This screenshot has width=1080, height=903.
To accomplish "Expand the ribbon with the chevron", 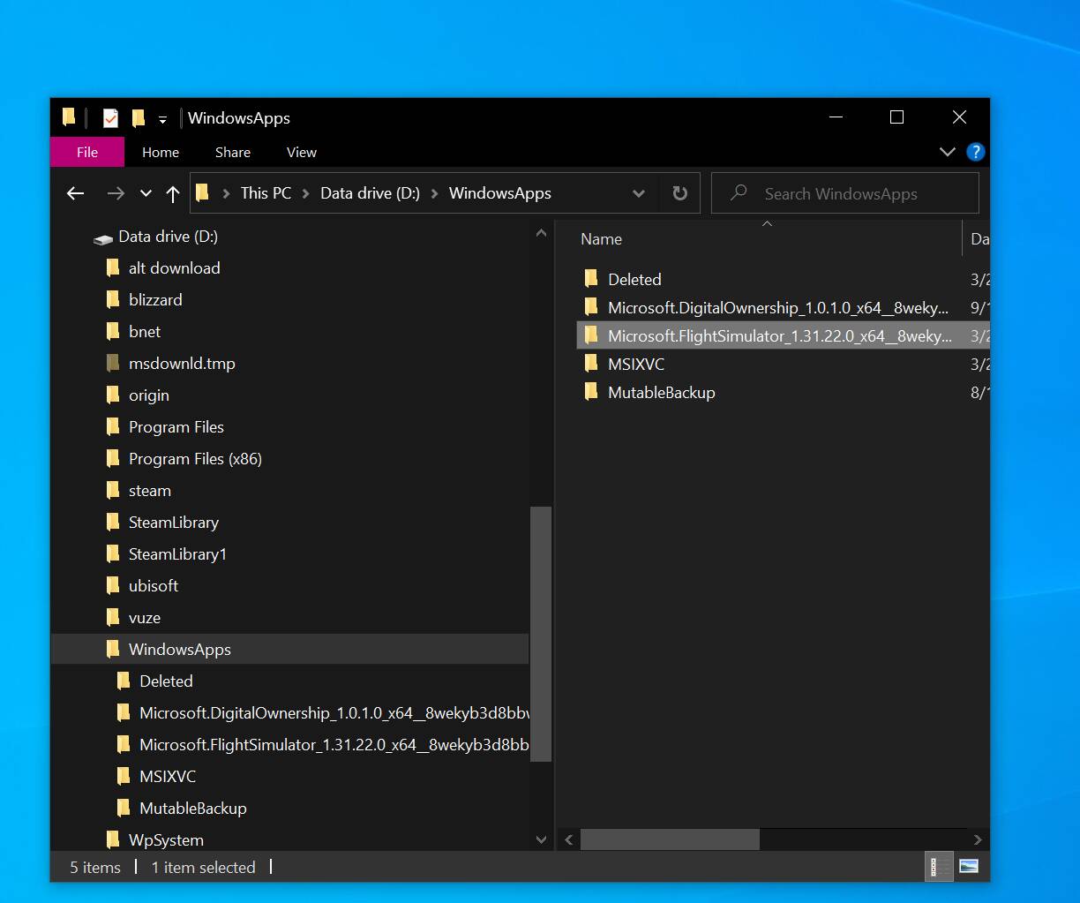I will 948,152.
